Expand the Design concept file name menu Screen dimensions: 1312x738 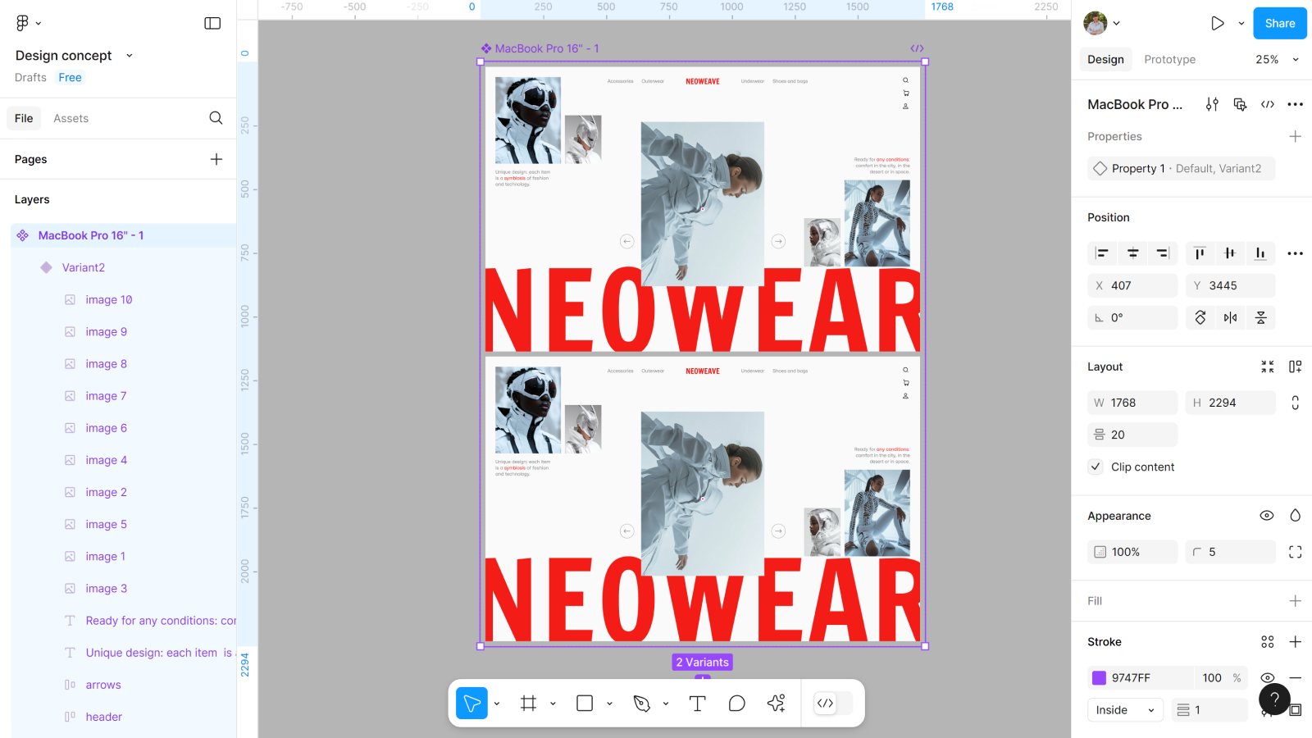(129, 56)
